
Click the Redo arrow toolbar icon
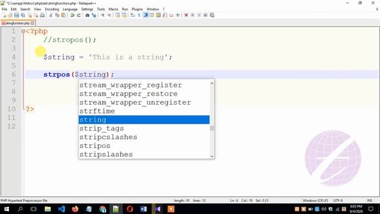[79, 15]
